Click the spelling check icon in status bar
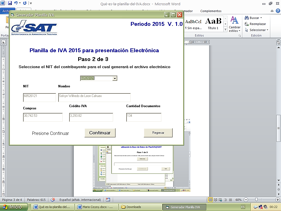 tap(53, 200)
